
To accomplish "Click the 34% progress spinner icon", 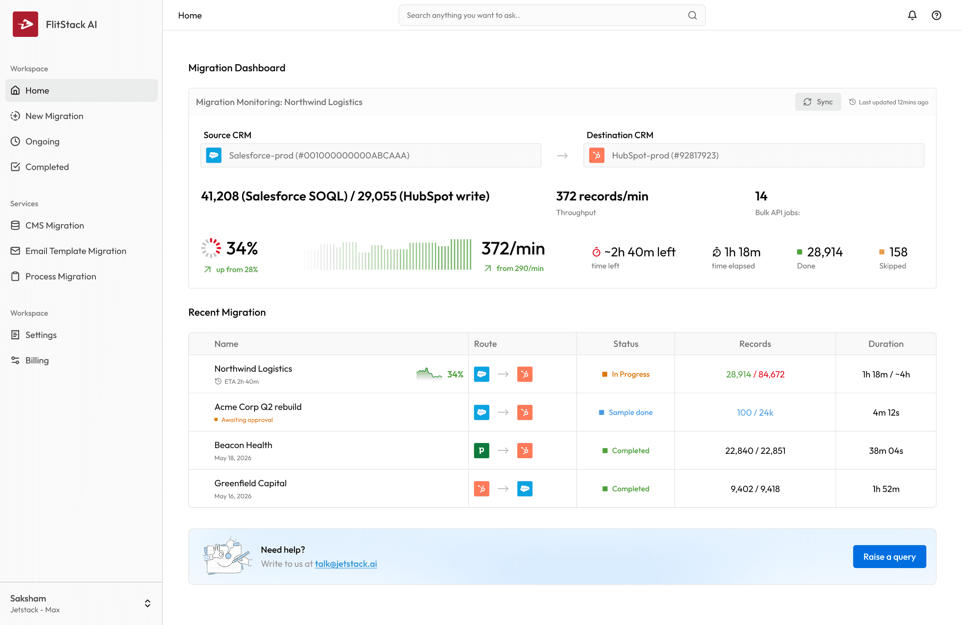I will tap(211, 248).
